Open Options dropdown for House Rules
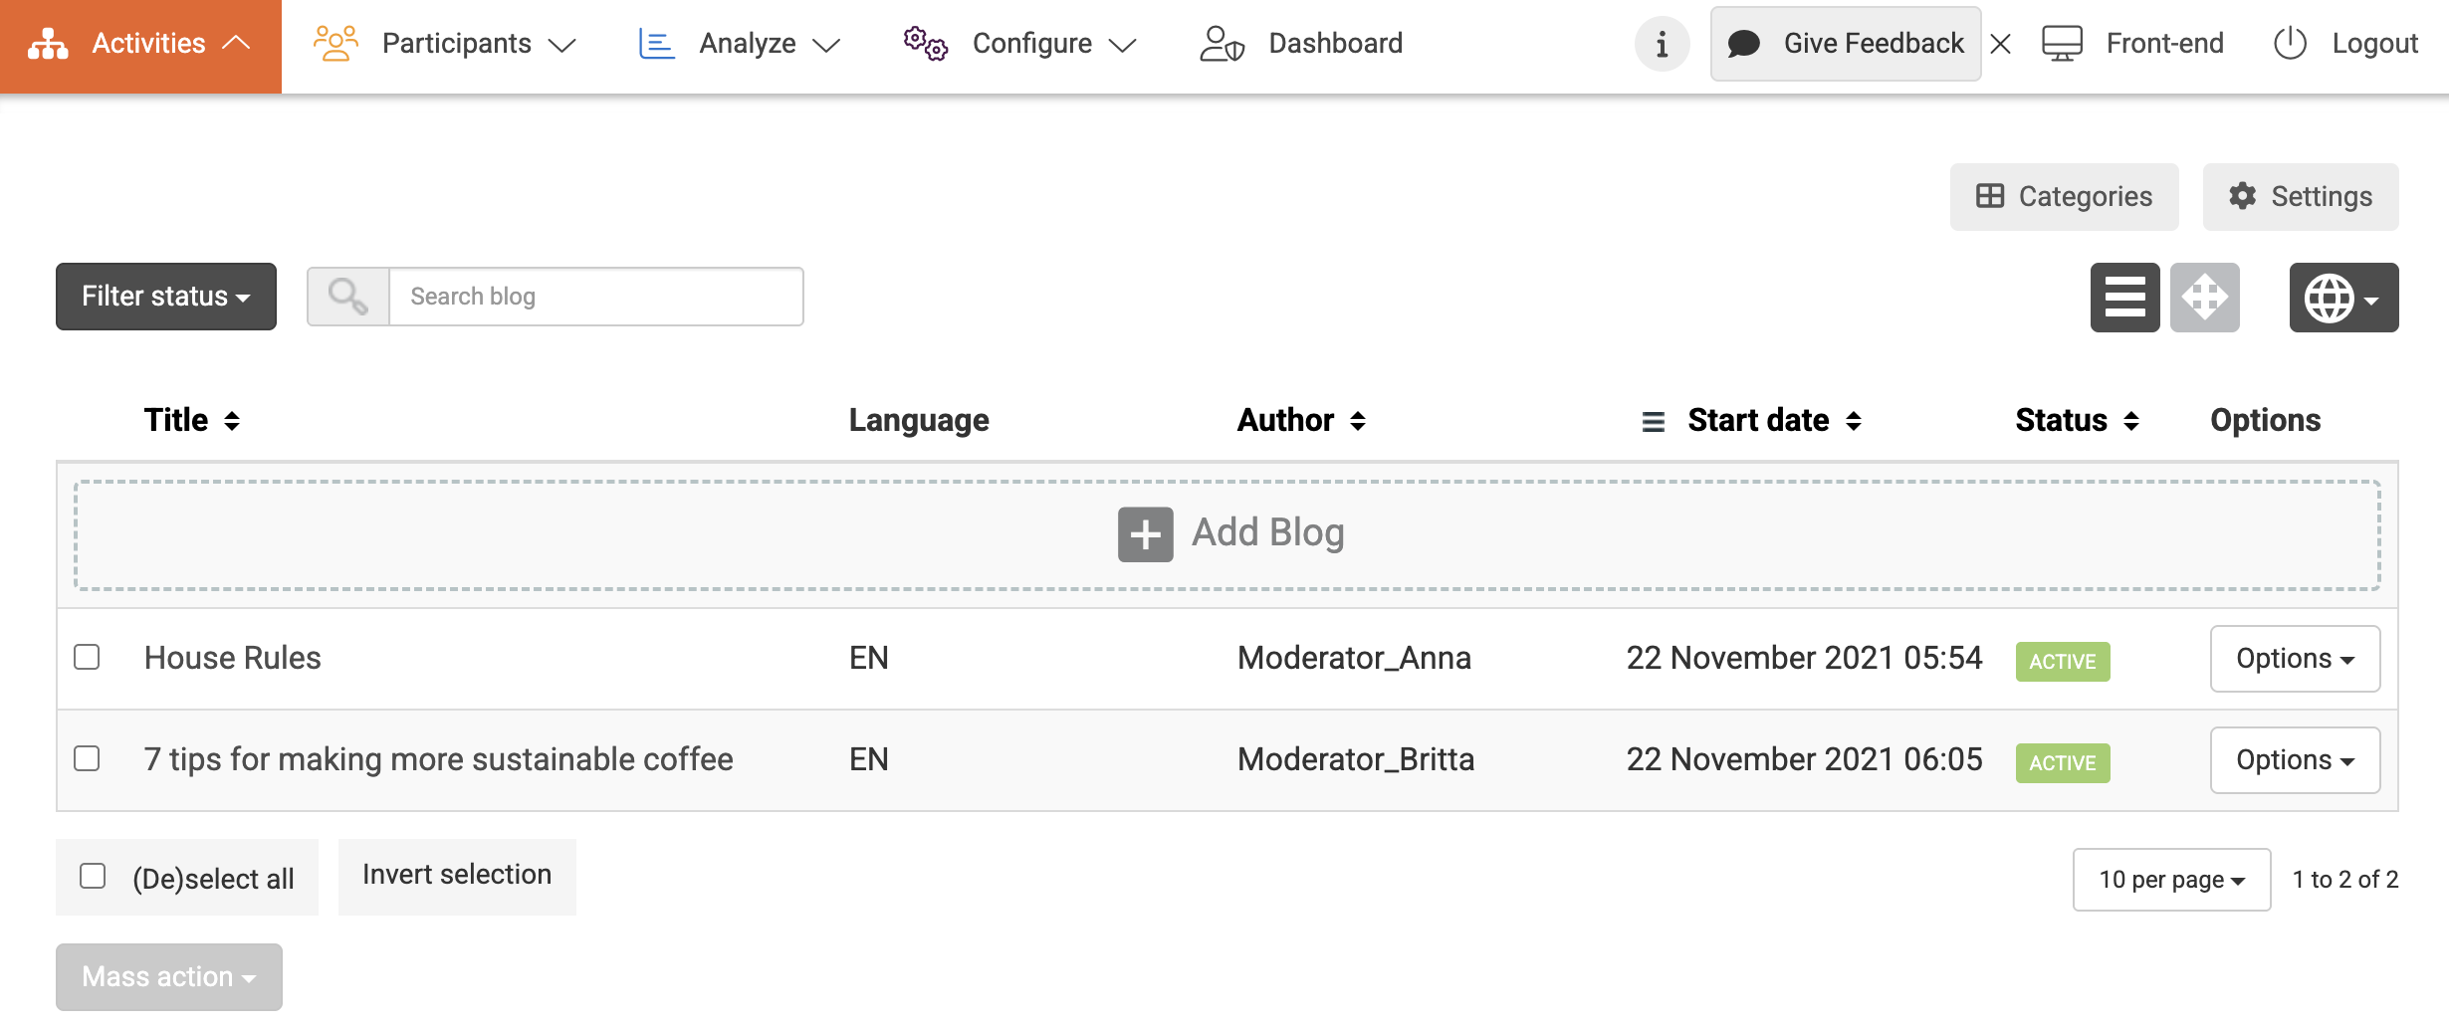The height and width of the screenshot is (1029, 2449). (x=2295, y=659)
